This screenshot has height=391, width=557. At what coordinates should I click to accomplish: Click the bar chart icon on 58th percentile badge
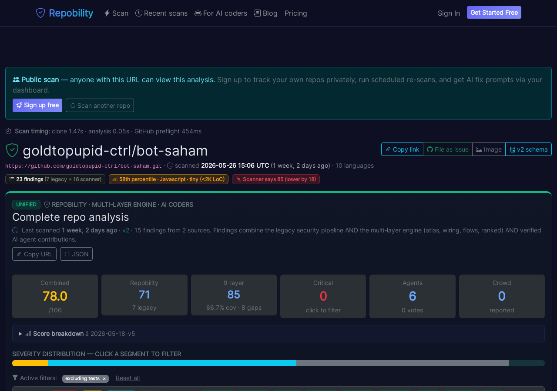(115, 179)
